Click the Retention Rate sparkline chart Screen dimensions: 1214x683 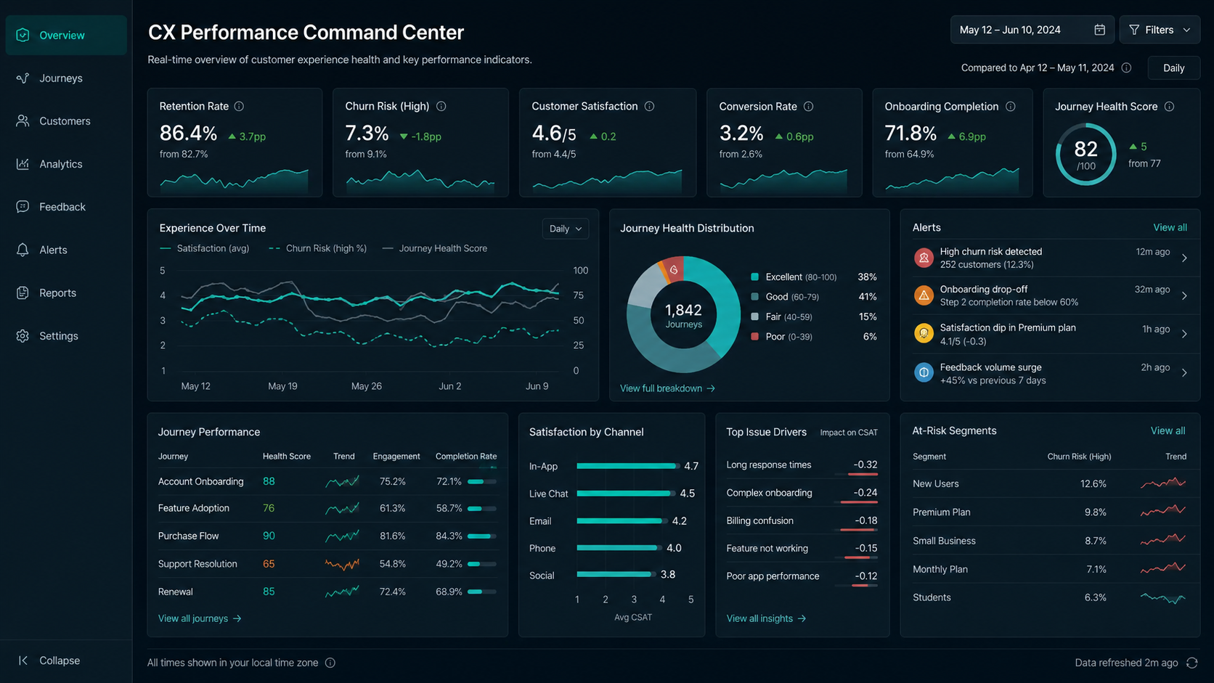click(x=234, y=179)
